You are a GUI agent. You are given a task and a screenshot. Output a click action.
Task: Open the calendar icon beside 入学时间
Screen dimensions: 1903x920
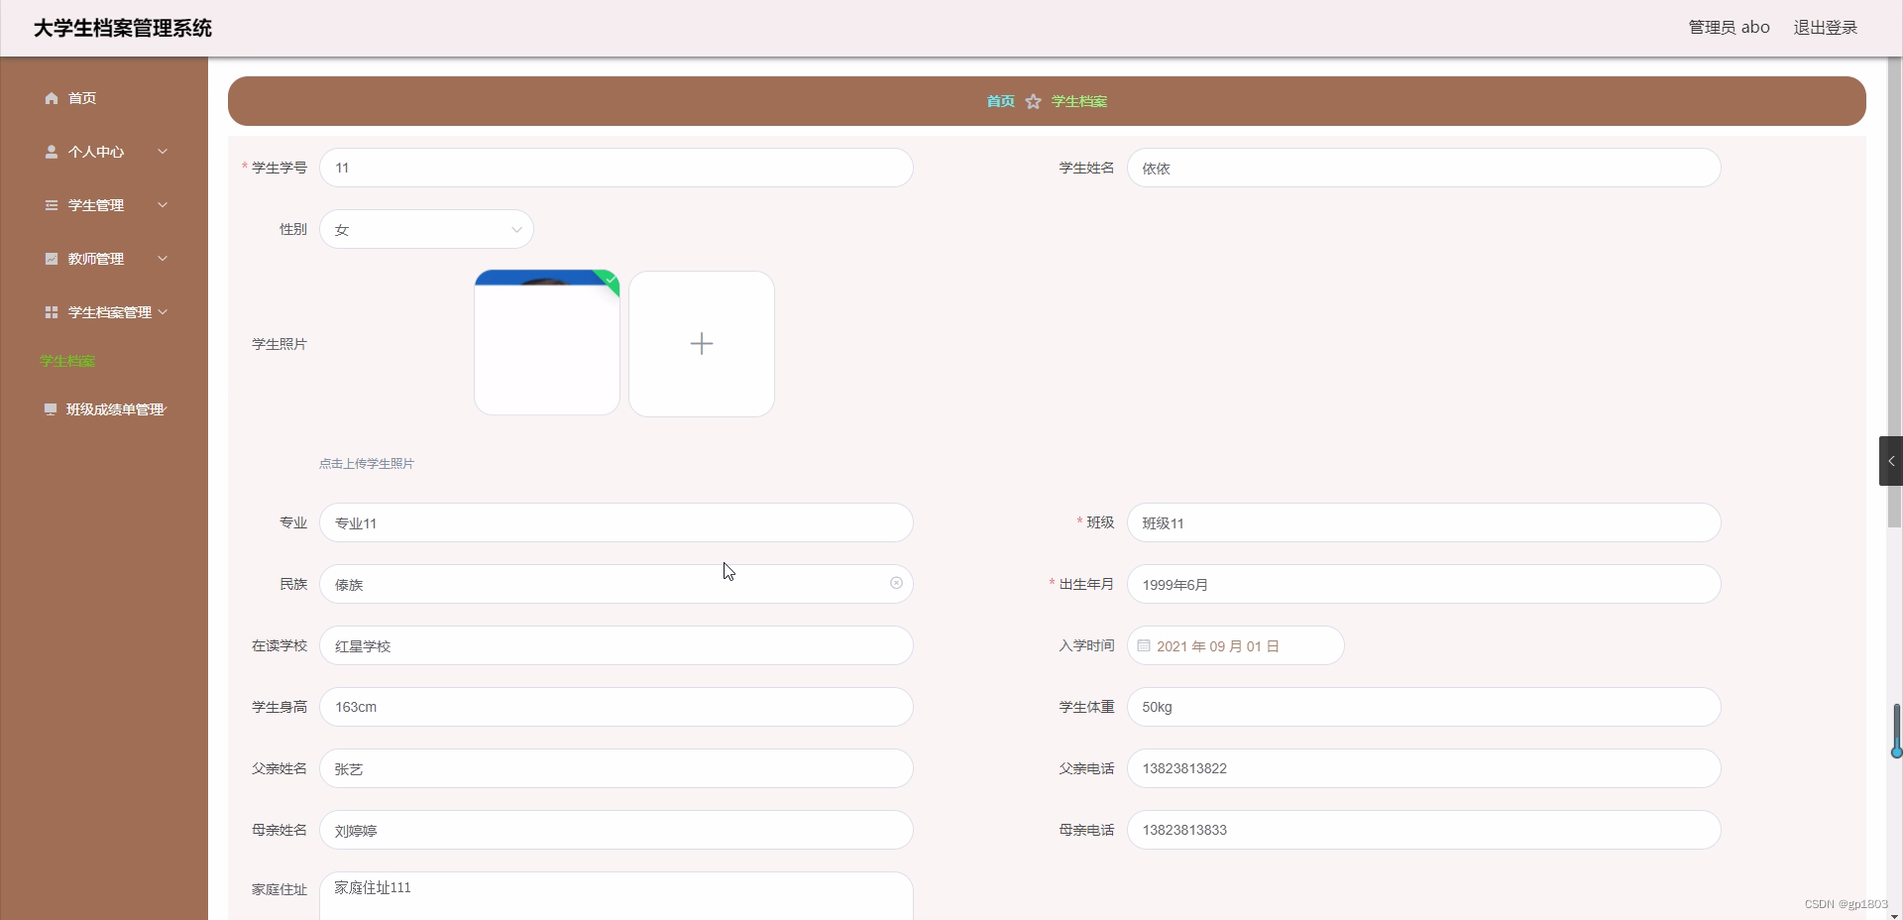click(x=1145, y=645)
